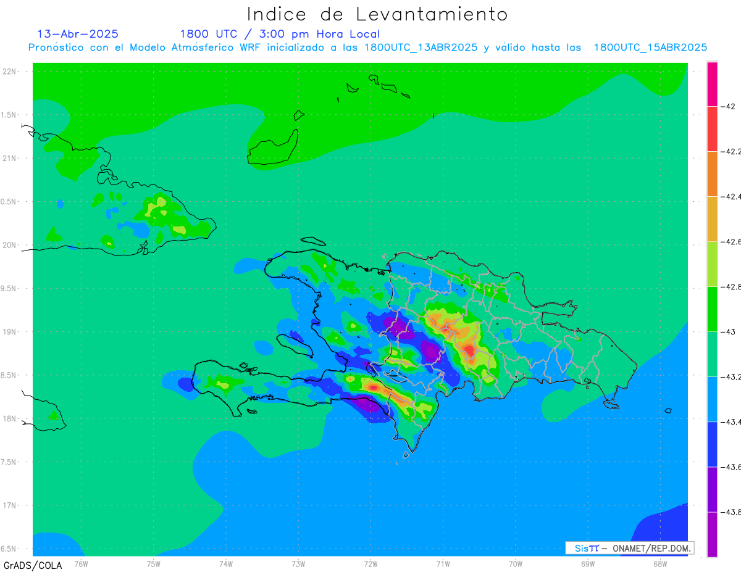Click the '73W' longitude label

(298, 563)
